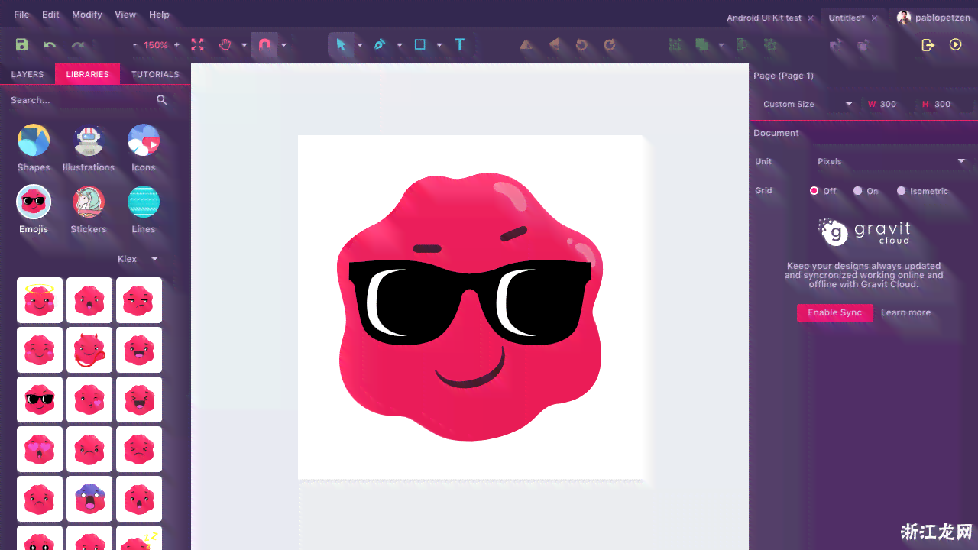Open the Icons library category
978x550 pixels.
[x=144, y=148]
